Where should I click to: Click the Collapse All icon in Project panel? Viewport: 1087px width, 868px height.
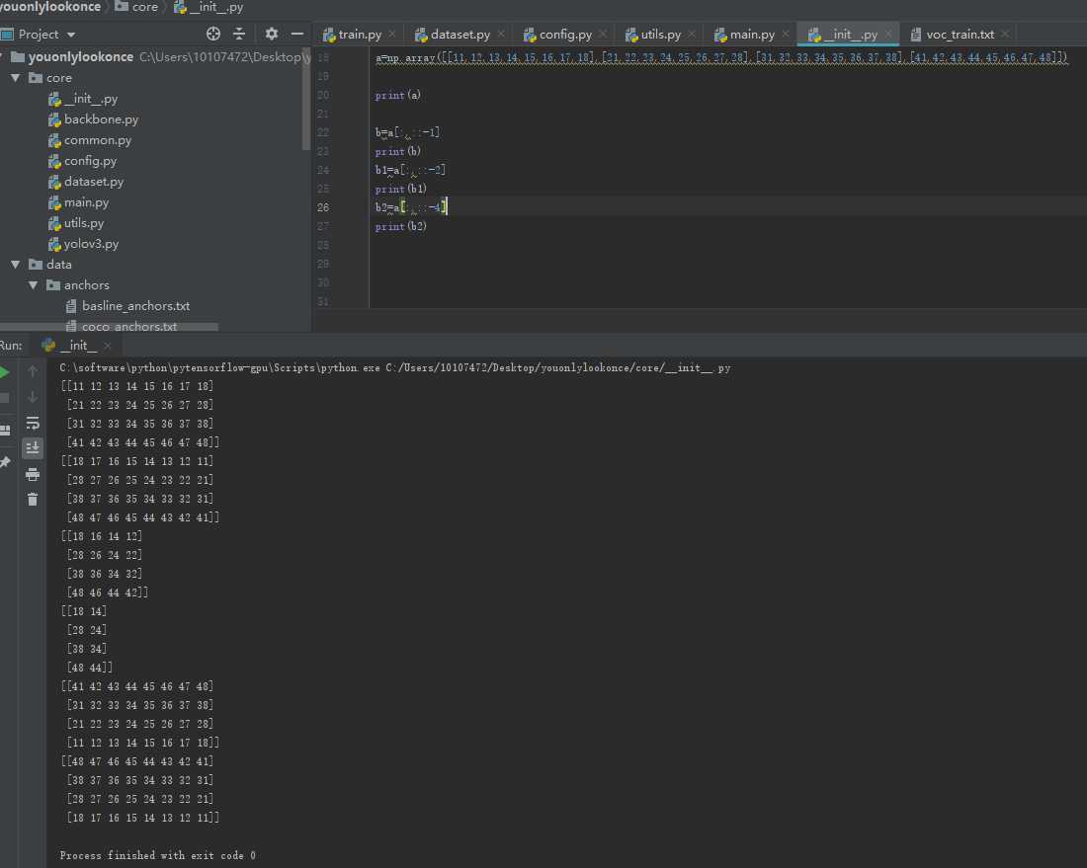[x=239, y=34]
